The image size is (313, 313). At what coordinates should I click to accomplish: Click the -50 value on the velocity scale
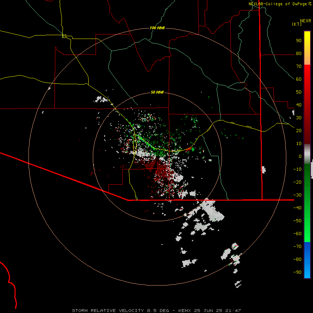297,221
